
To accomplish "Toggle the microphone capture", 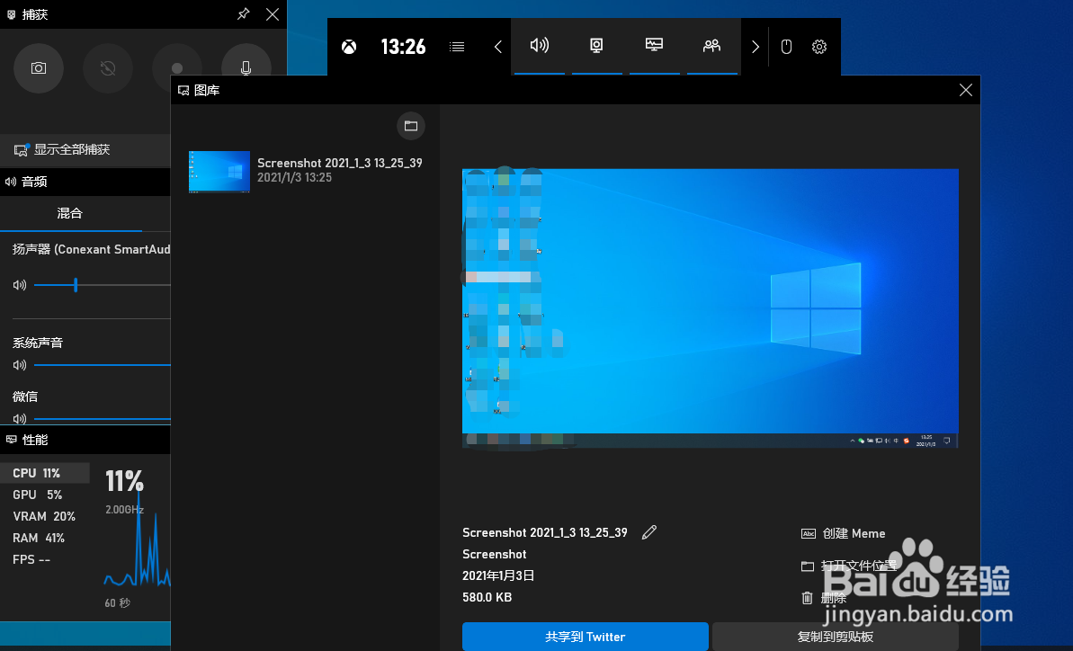I will [x=246, y=67].
